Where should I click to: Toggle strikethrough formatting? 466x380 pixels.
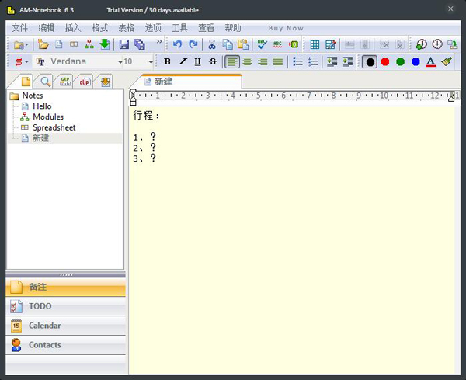click(x=213, y=61)
